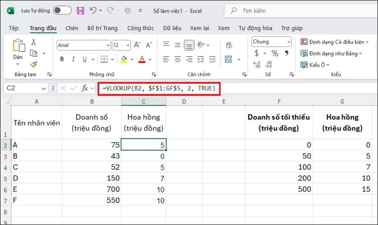Open the Undo history dropdown arrow
378x225 pixels.
click(100, 11)
